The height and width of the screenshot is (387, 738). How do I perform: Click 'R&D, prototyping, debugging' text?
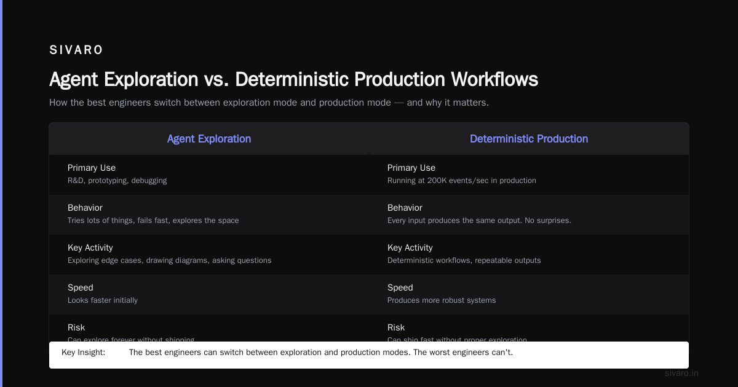[x=117, y=181]
